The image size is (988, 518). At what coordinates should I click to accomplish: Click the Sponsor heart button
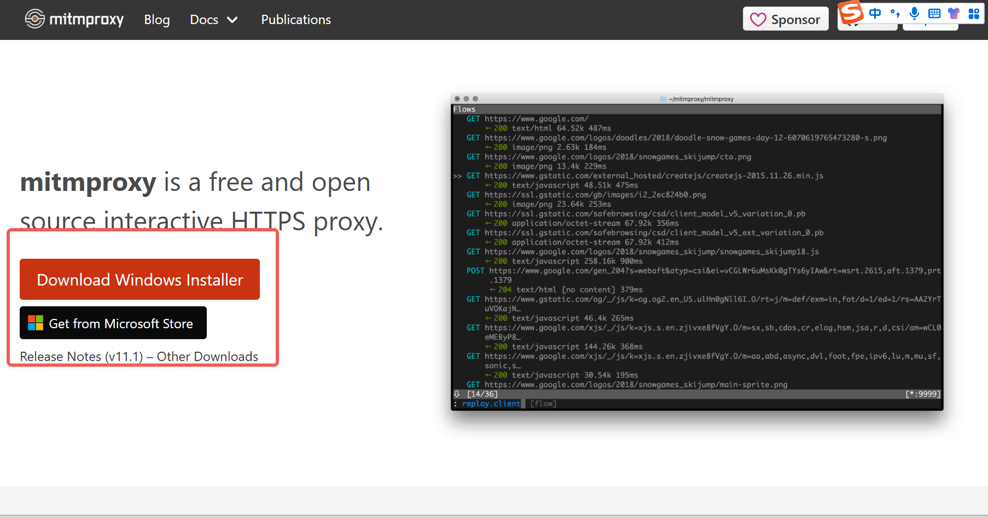(x=786, y=19)
